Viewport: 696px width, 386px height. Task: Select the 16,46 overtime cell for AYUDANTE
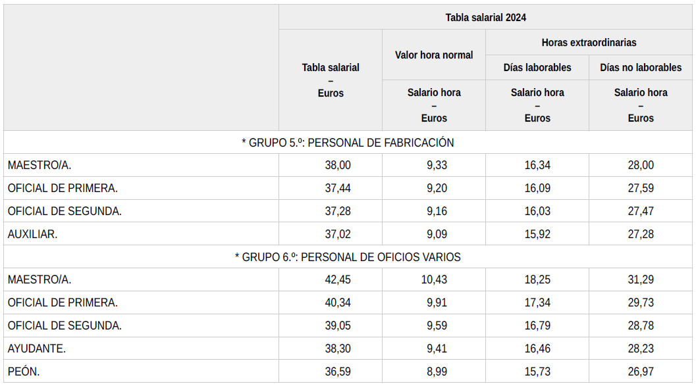pos(537,349)
